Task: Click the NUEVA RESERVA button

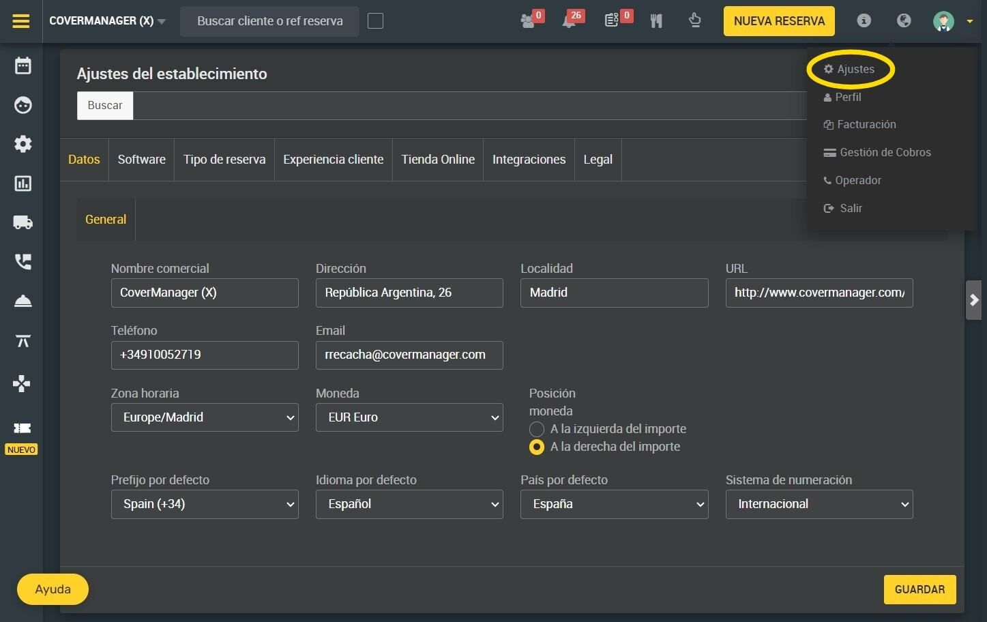Action: 779,21
